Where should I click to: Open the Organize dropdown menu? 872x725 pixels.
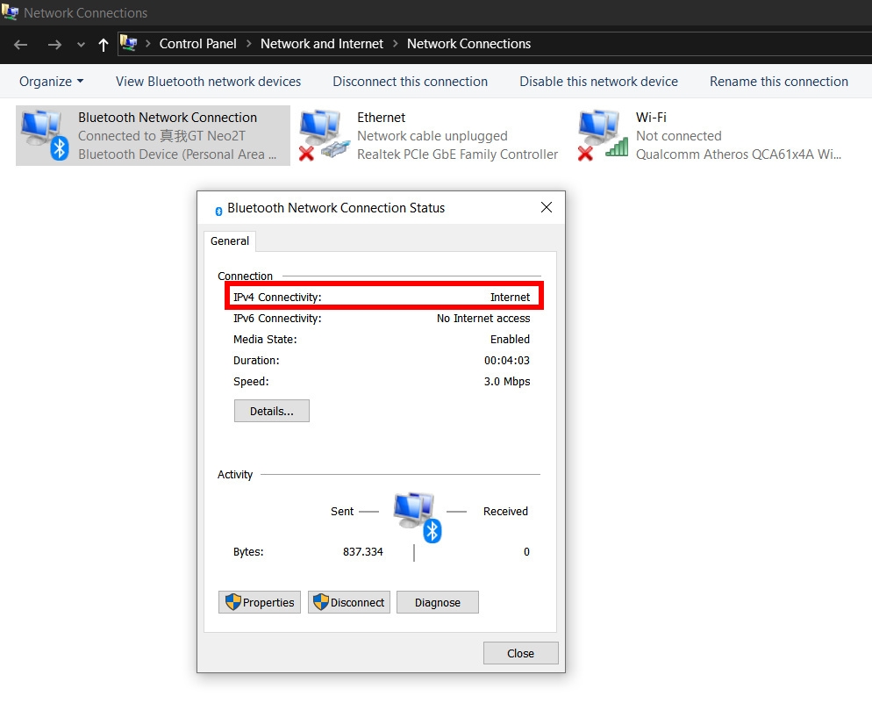[51, 82]
